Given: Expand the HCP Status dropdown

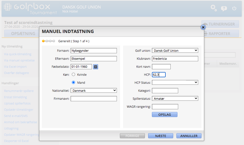Looking at the screenshot, I should (175, 82).
